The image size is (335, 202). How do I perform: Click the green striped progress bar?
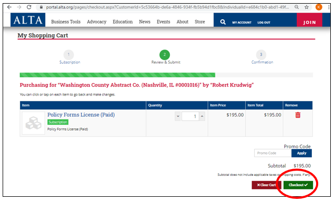click(117, 75)
